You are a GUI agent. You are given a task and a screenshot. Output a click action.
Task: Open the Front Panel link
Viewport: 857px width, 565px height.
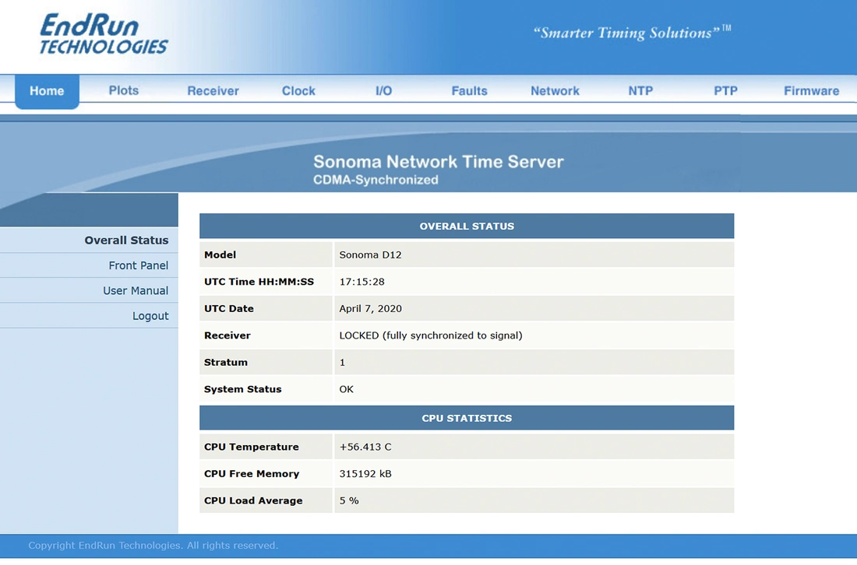(x=138, y=265)
